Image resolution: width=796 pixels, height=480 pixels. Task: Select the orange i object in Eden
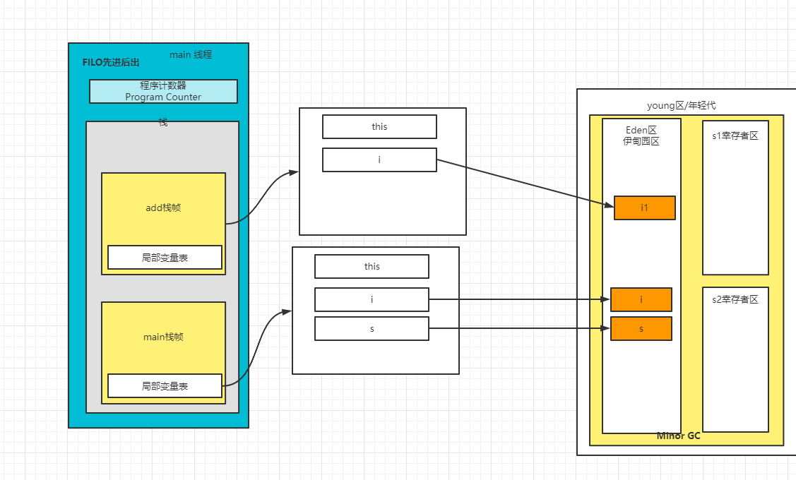[x=641, y=299]
